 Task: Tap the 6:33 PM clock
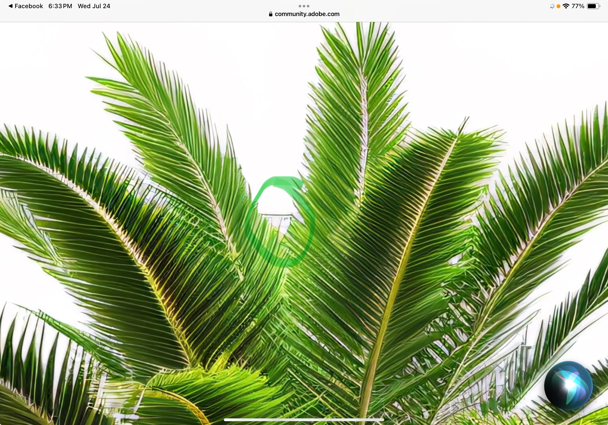click(x=60, y=6)
